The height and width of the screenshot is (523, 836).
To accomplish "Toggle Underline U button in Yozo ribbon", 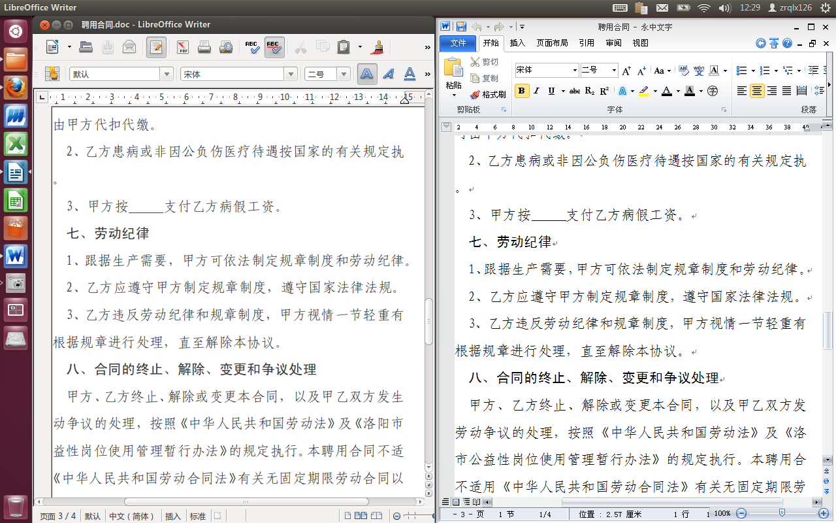I will click(552, 91).
